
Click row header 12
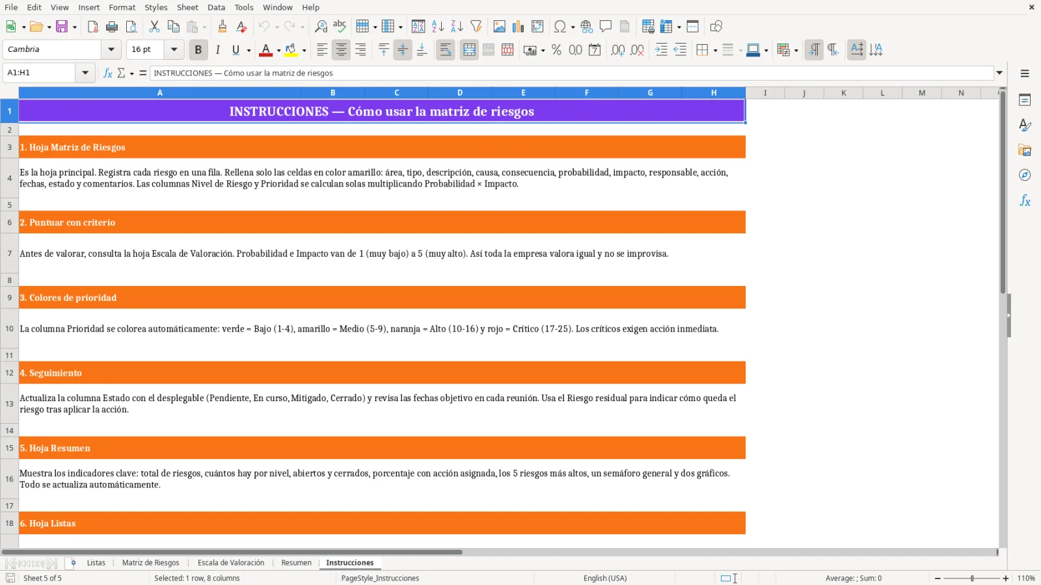[x=9, y=373]
